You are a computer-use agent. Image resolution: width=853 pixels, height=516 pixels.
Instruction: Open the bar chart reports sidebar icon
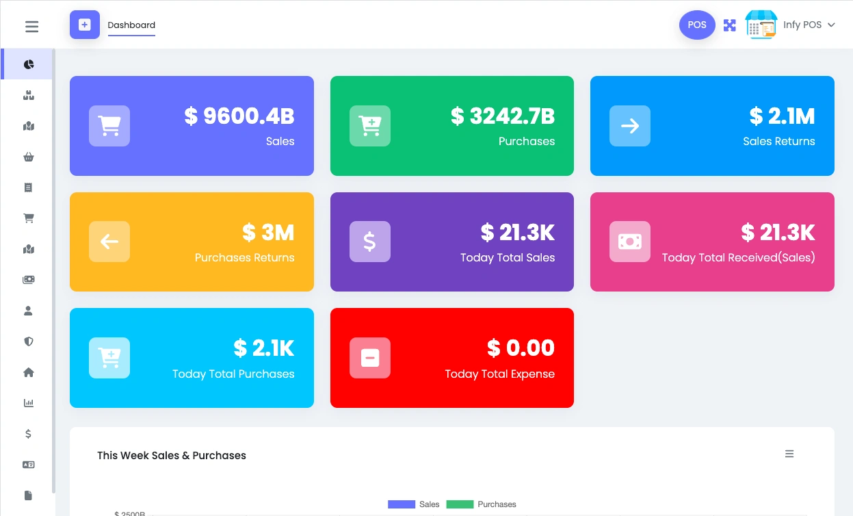click(x=29, y=403)
